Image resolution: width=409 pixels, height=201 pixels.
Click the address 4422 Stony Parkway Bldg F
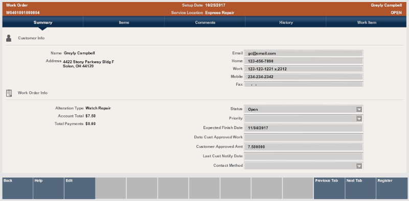88,62
